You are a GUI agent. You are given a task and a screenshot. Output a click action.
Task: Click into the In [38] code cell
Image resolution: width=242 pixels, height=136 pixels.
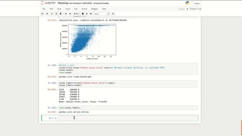coord(128,69)
